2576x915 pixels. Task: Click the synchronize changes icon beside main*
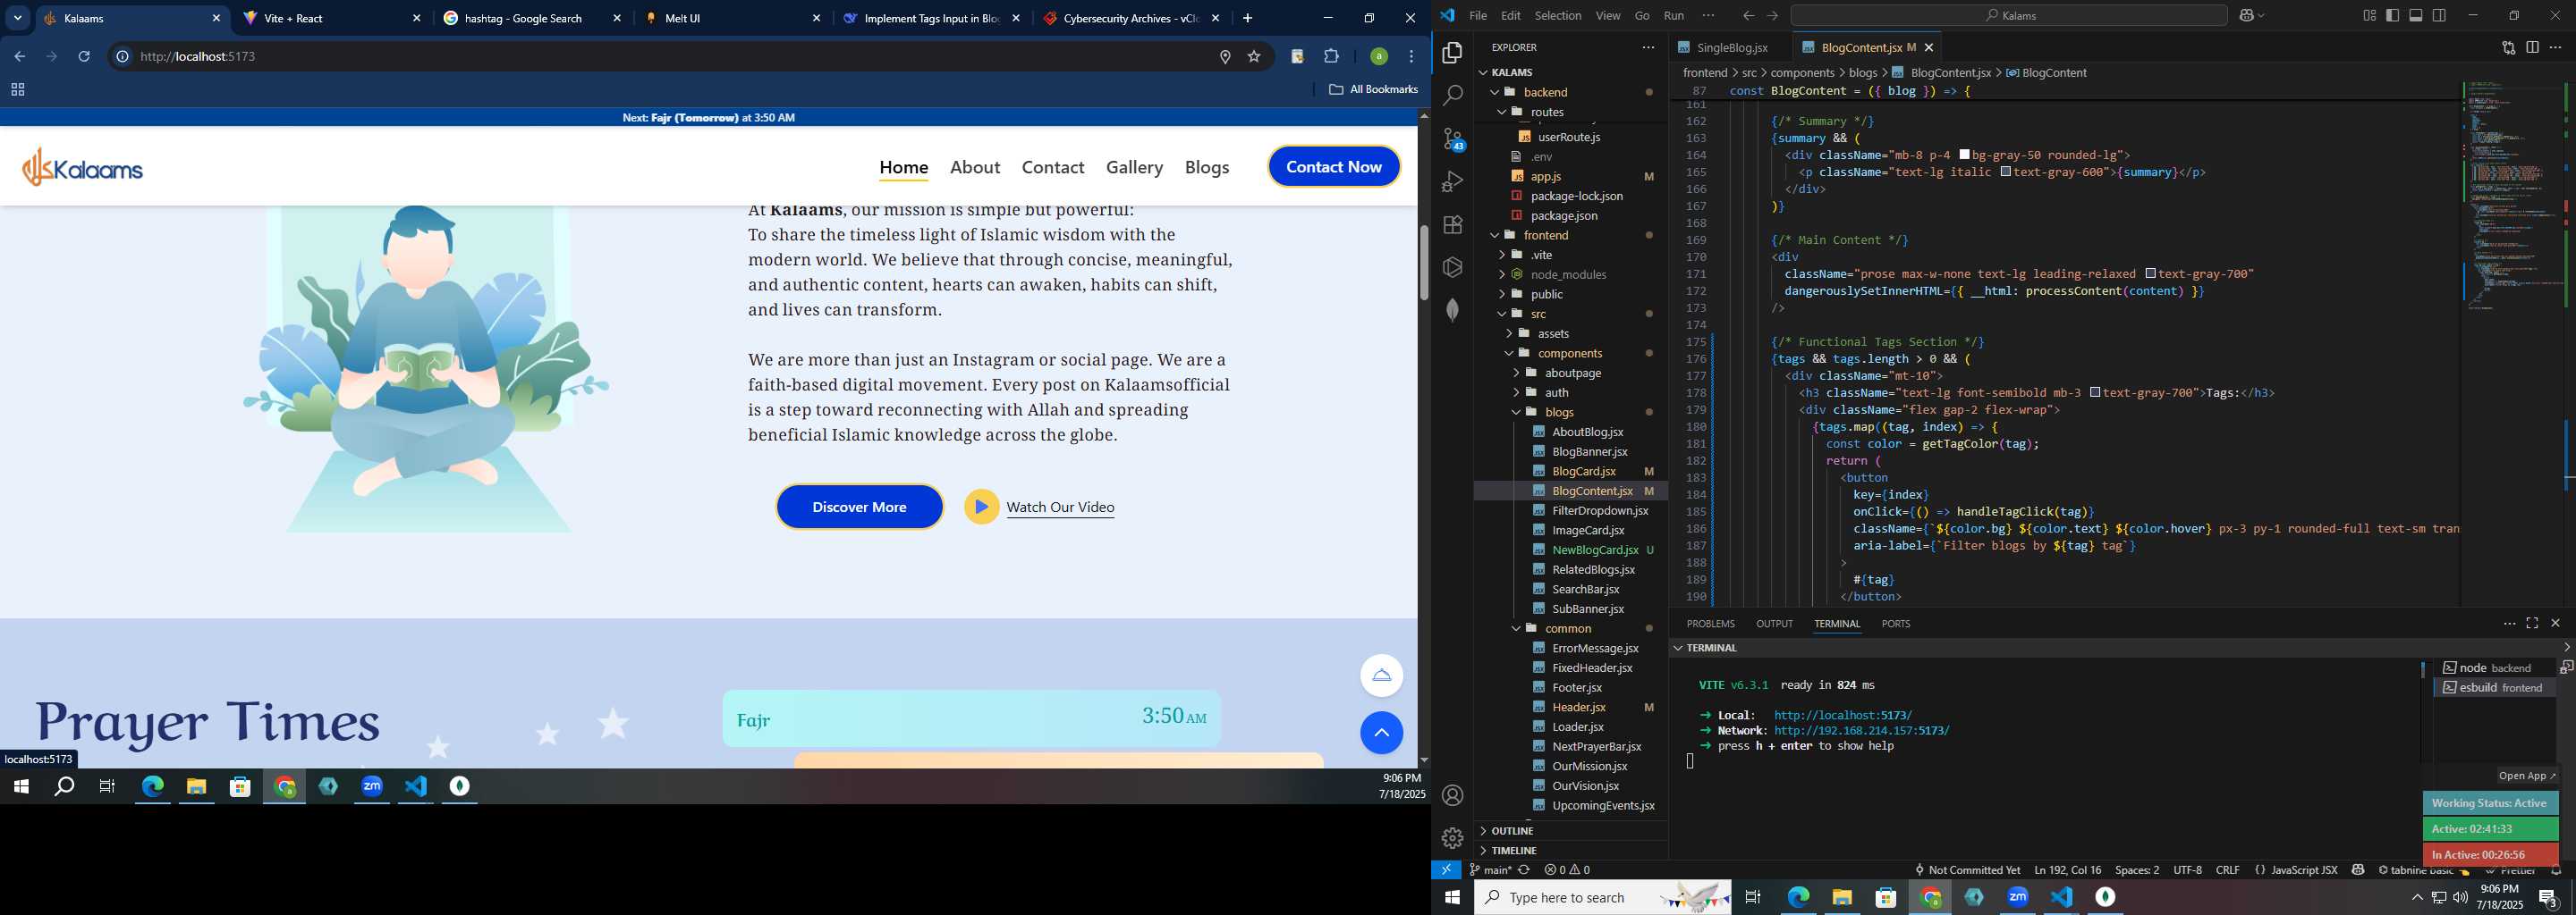1524,870
